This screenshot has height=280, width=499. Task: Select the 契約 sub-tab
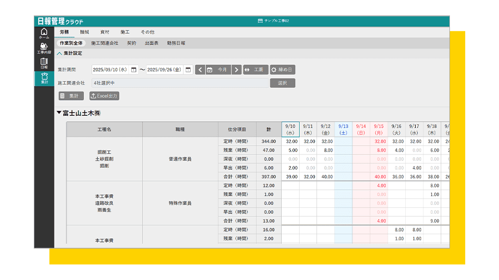point(131,43)
